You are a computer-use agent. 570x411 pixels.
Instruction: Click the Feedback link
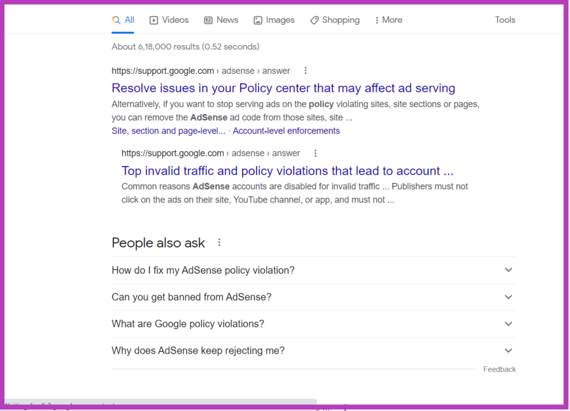(x=499, y=369)
